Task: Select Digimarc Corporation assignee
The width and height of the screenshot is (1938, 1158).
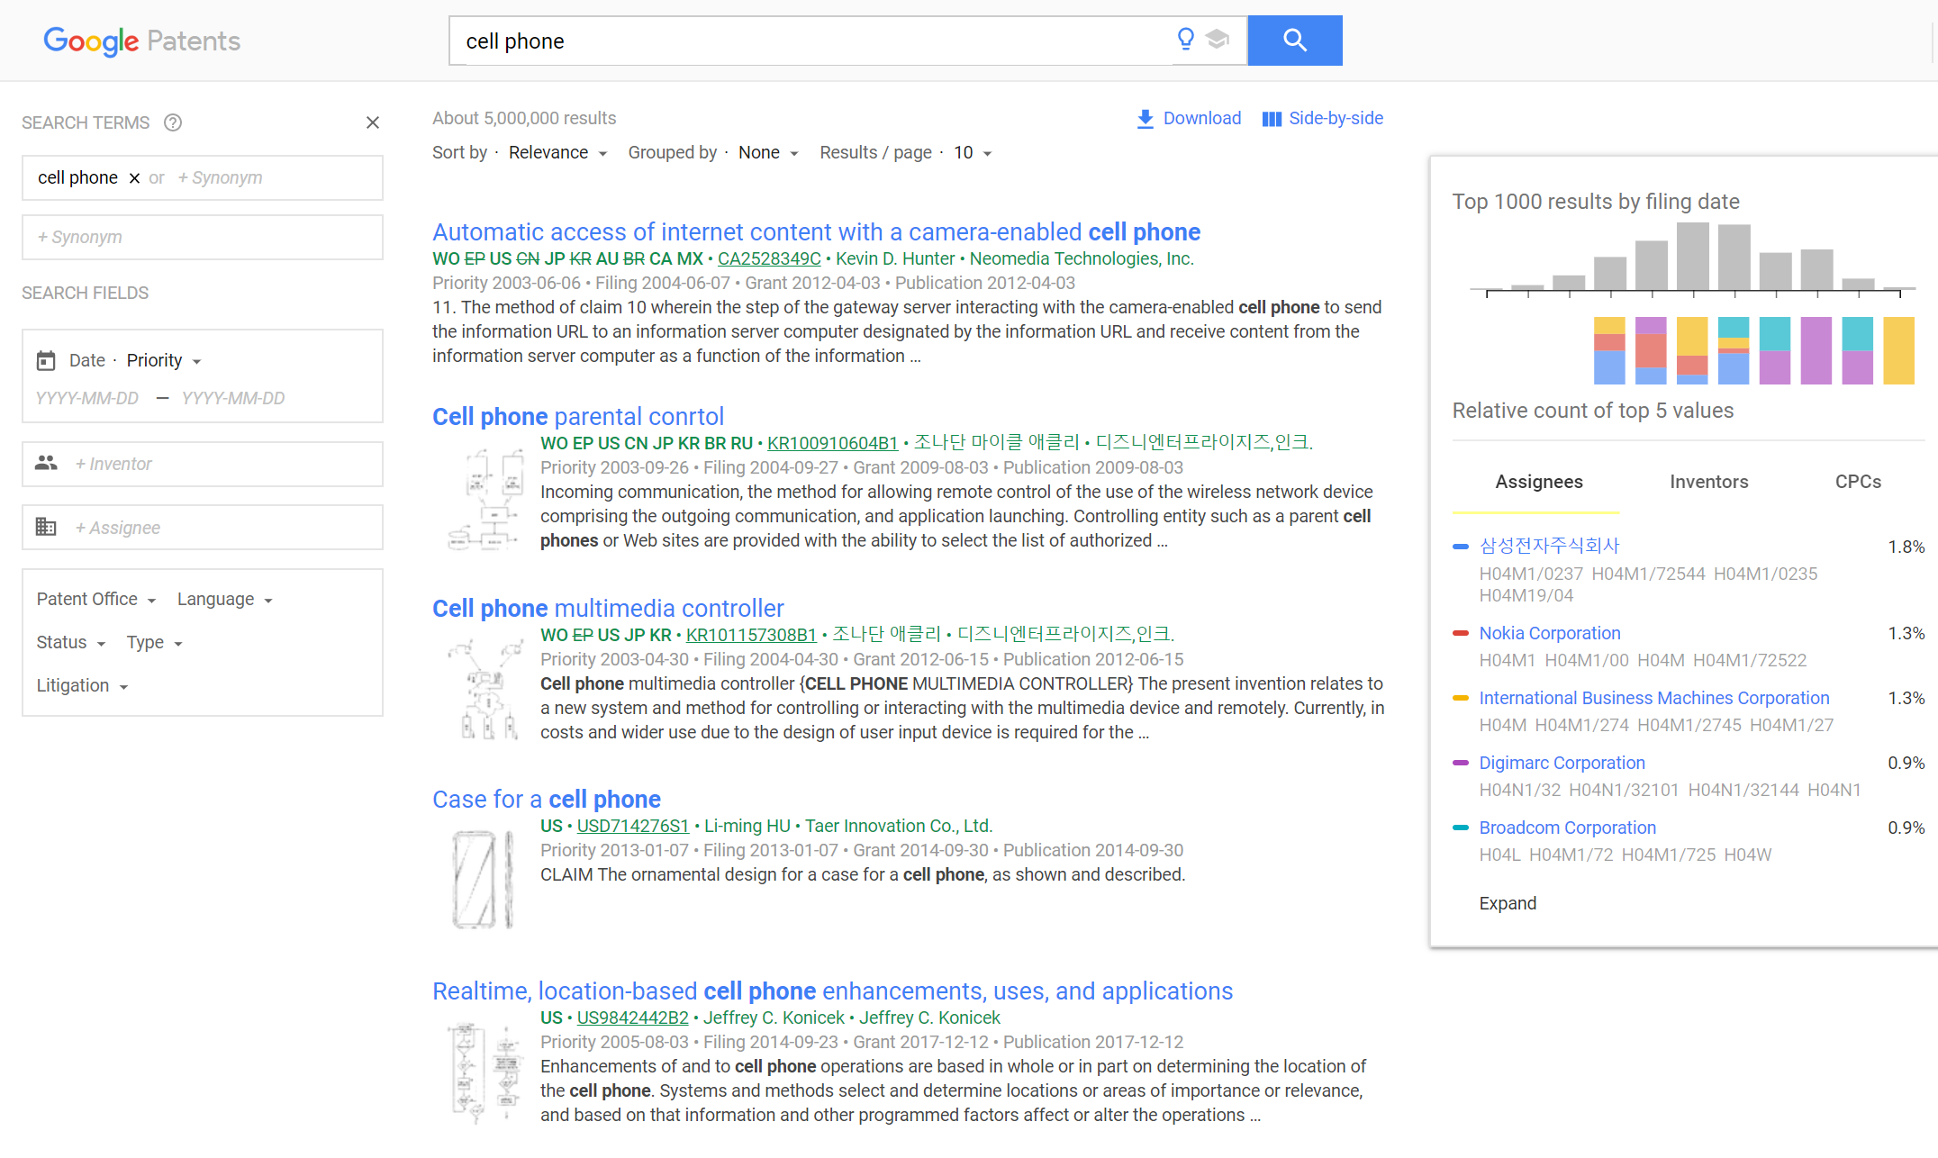Action: (1562, 763)
